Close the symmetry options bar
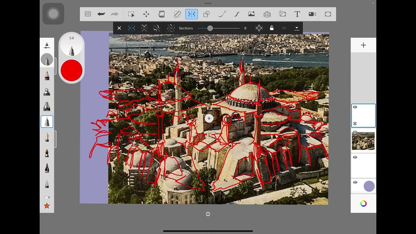 click(x=119, y=28)
